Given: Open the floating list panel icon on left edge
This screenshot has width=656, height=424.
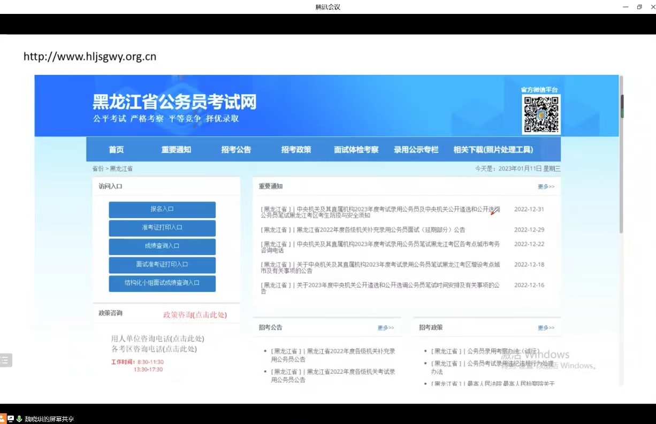Looking at the screenshot, I should click(x=5, y=360).
